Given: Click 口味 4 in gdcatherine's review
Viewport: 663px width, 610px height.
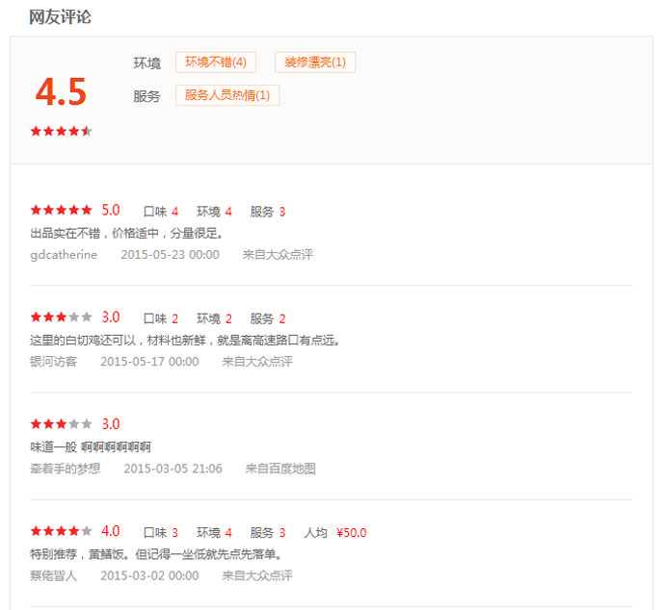Looking at the screenshot, I should pyautogui.click(x=161, y=212).
